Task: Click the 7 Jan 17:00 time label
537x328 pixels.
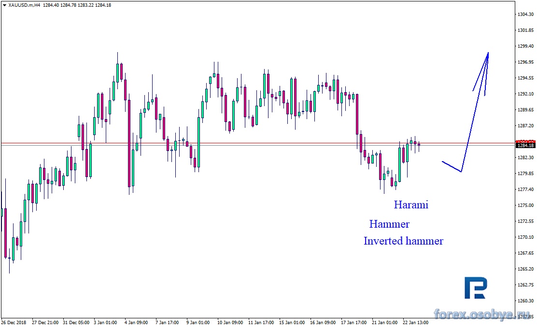Action: click(x=167, y=323)
